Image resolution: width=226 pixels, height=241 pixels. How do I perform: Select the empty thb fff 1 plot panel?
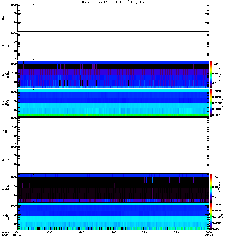(x=113, y=18)
